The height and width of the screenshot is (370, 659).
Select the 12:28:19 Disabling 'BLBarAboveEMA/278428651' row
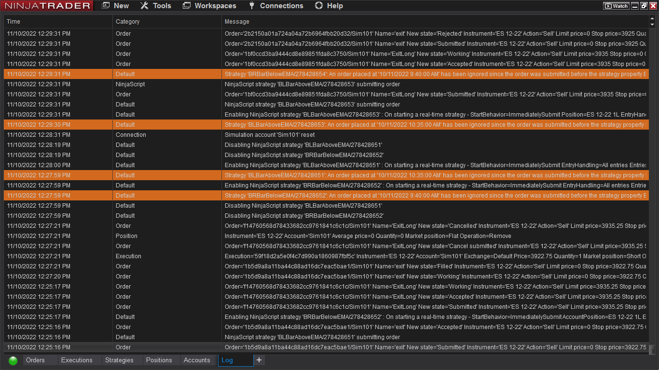point(326,145)
